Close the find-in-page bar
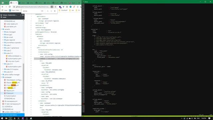The height and width of the screenshot is (120, 213). 55,11
